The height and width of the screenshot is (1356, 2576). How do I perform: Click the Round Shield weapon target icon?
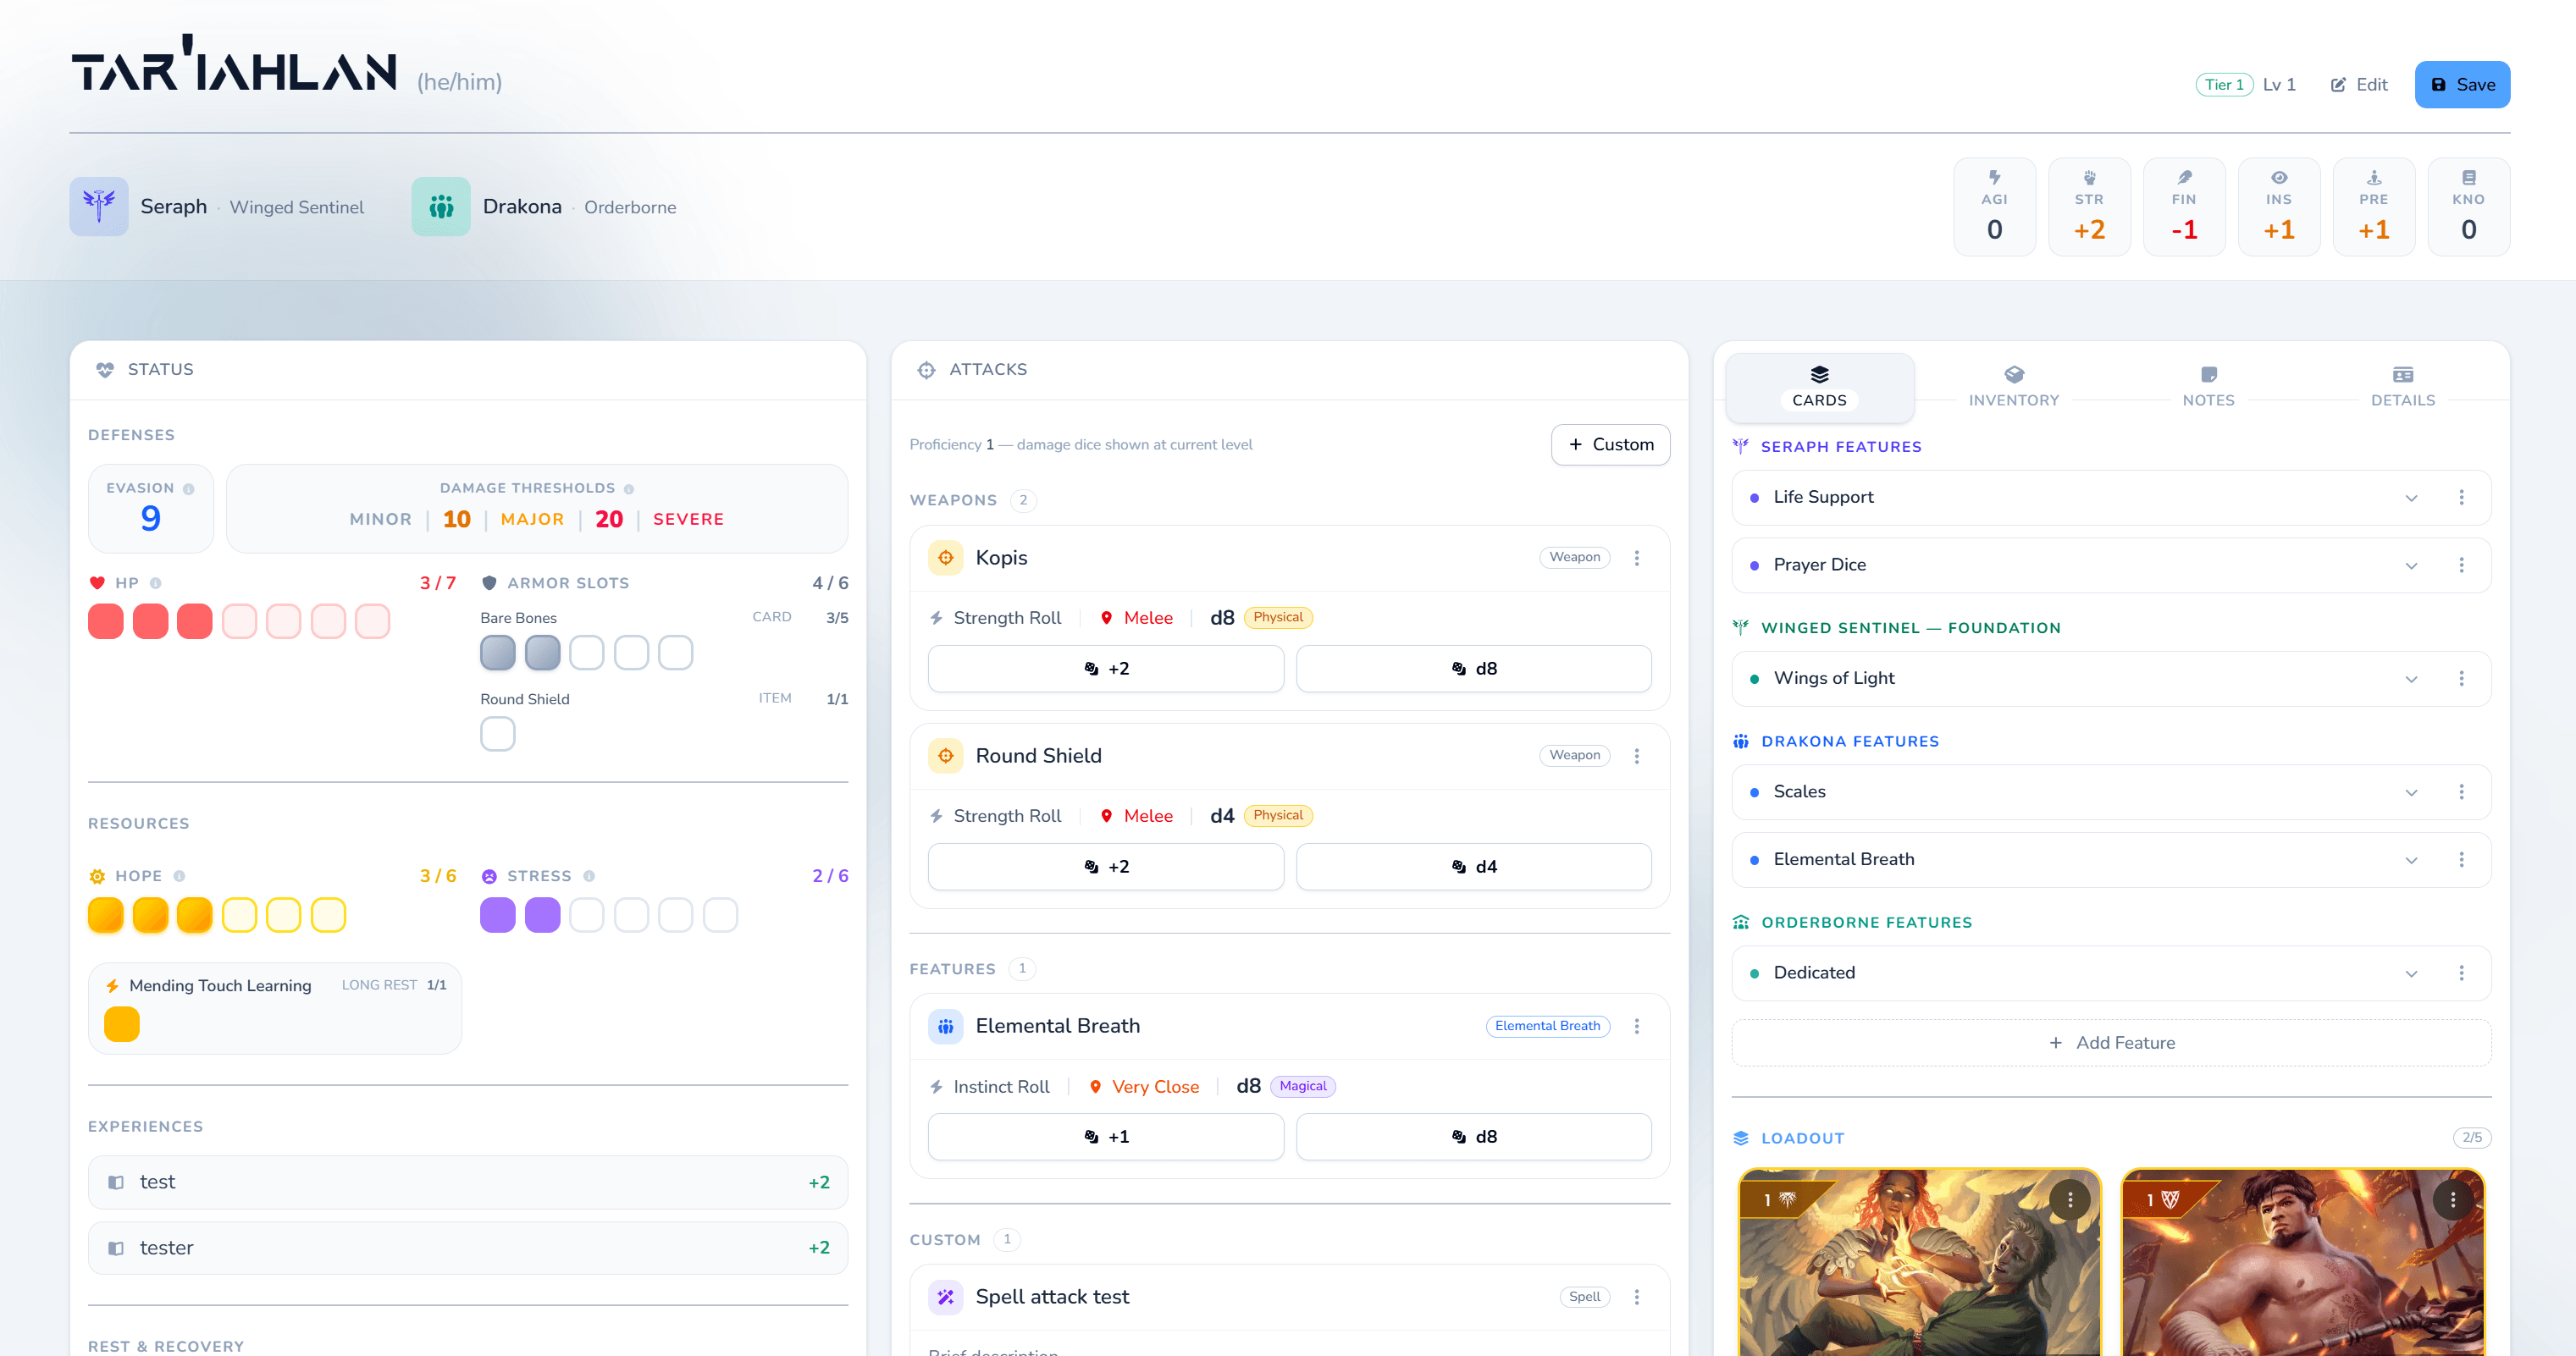pyautogui.click(x=946, y=755)
